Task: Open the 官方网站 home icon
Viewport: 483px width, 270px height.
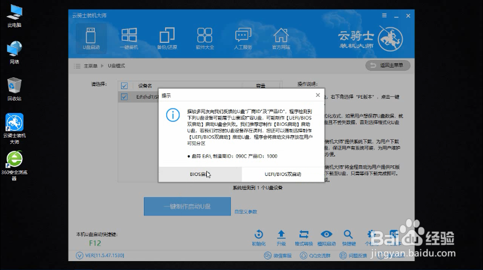Action: pyautogui.click(x=281, y=38)
